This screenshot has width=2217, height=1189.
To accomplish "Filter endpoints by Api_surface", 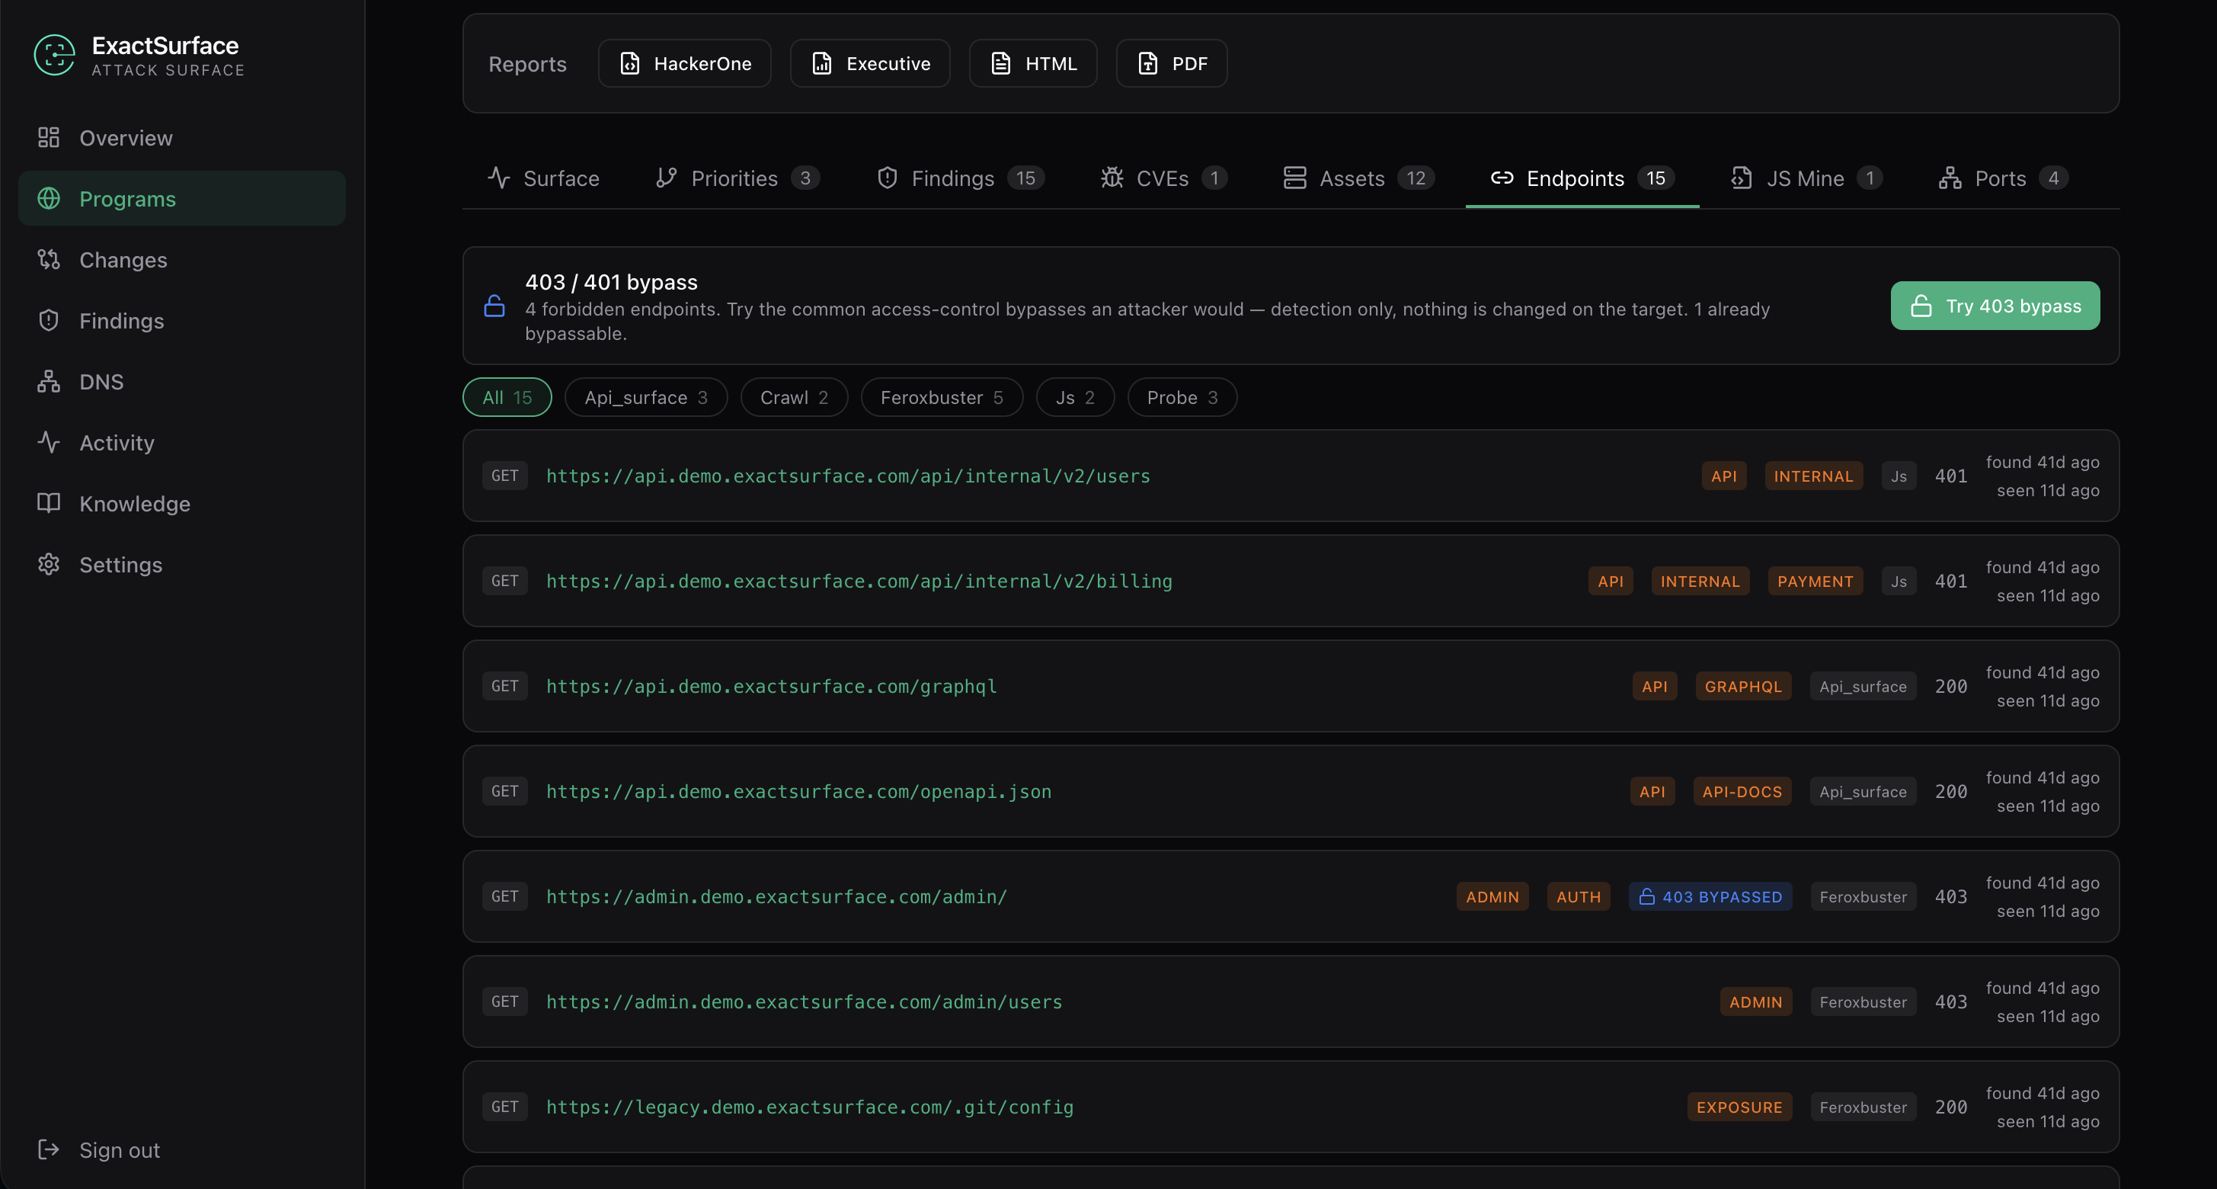I will click(646, 398).
